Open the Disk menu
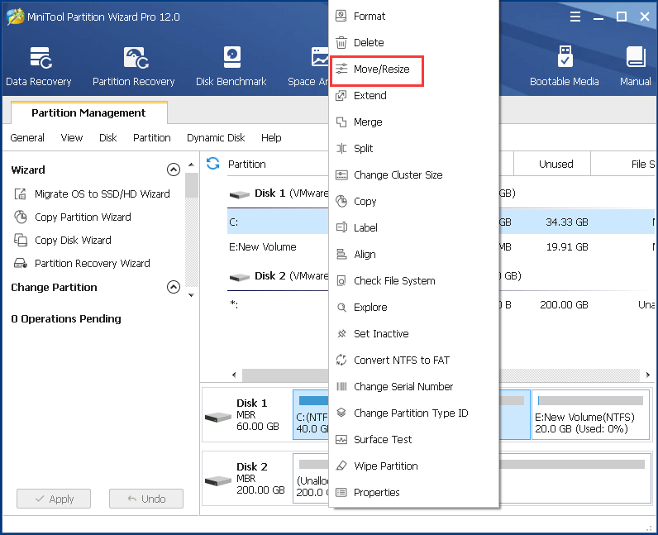658x535 pixels. pos(107,138)
